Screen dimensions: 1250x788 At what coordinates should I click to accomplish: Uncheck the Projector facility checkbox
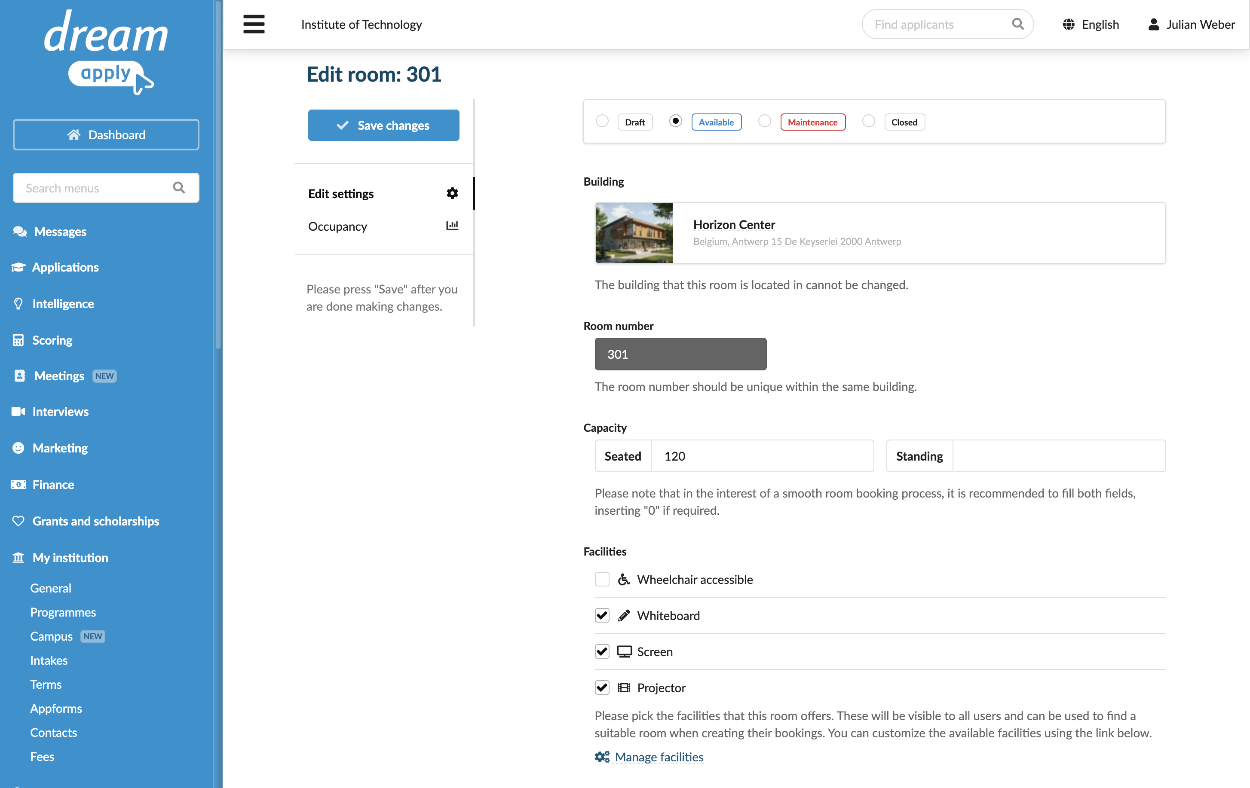602,687
